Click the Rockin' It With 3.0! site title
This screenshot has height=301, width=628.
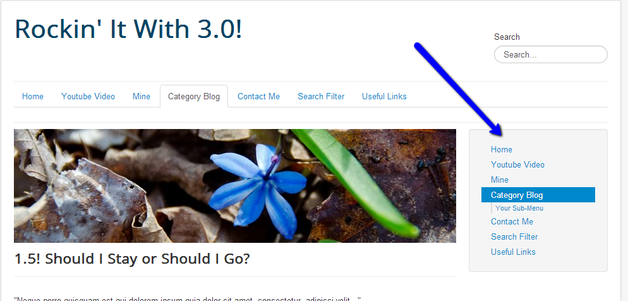point(128,29)
